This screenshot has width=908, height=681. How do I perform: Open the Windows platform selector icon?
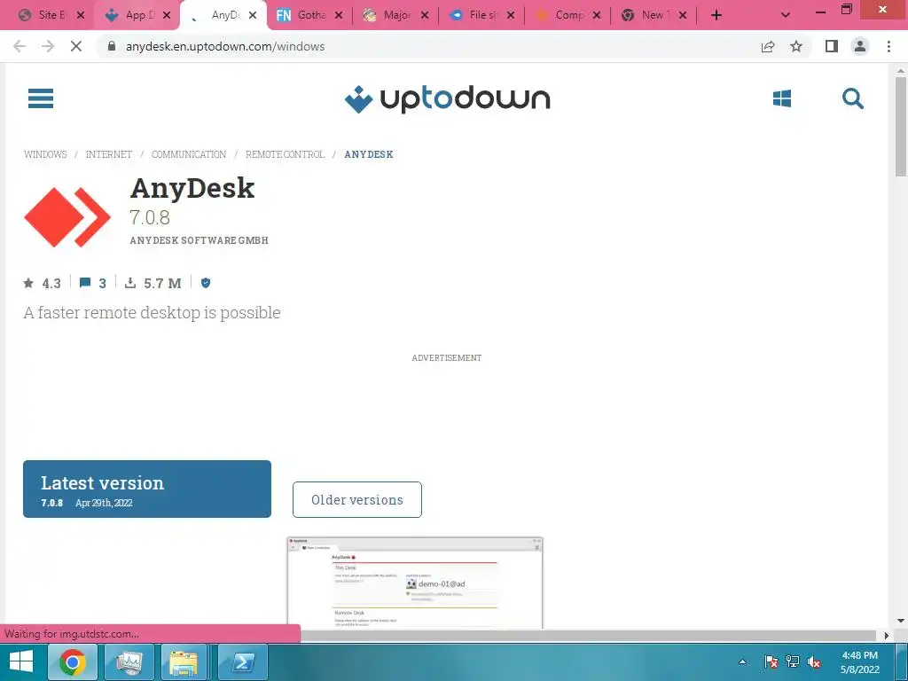coord(782,98)
